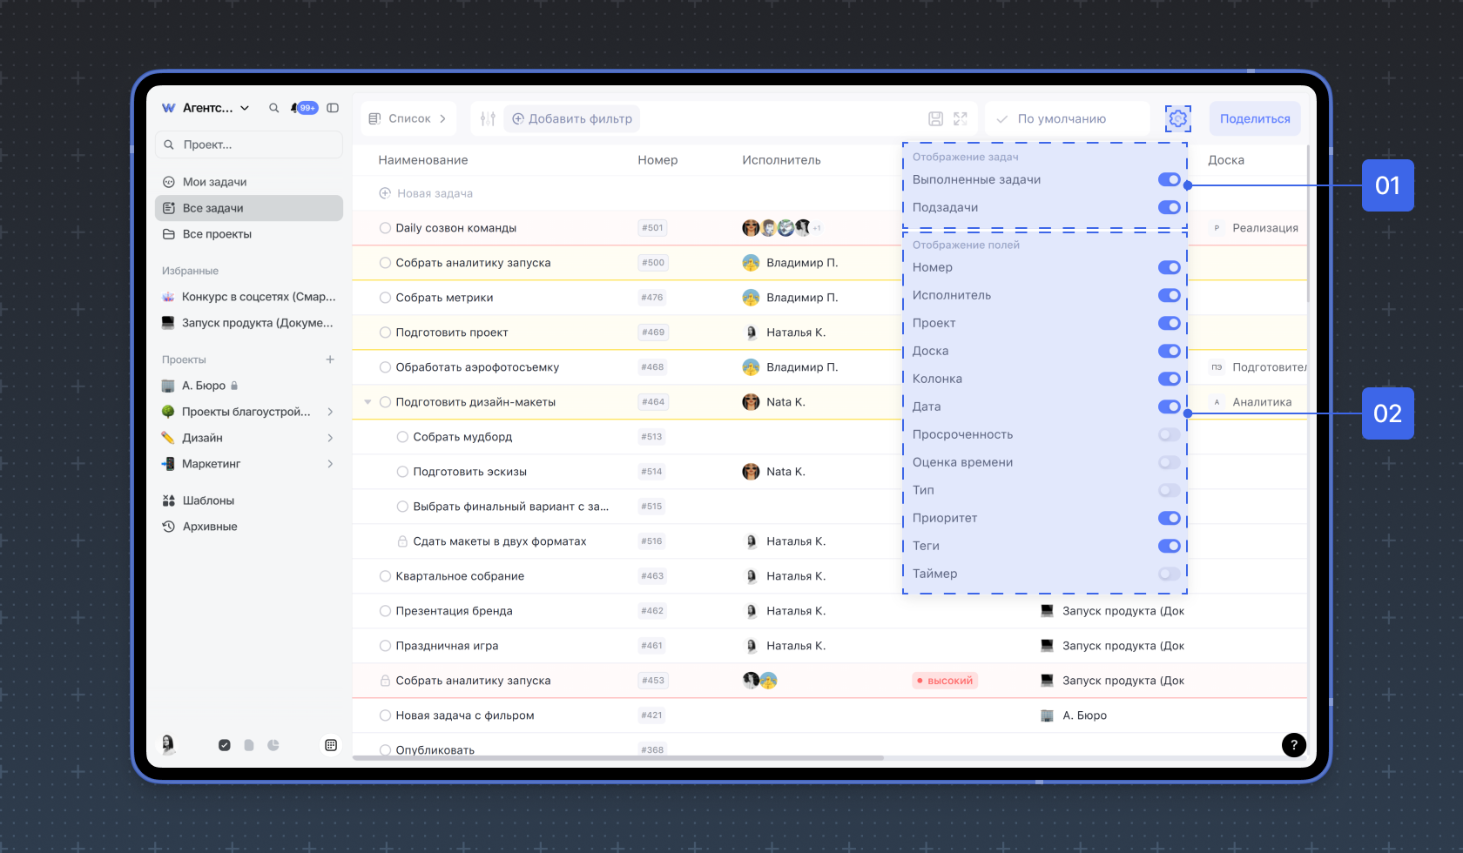Viewport: 1463px width, 853px height.
Task: Mark Собрать метрики task as complete
Action: pos(385,298)
